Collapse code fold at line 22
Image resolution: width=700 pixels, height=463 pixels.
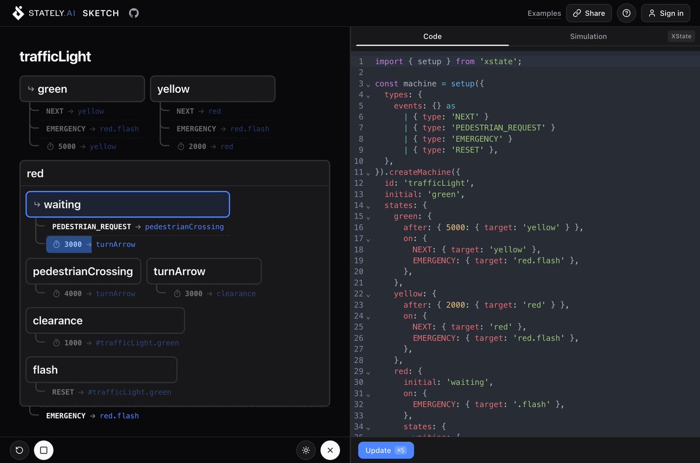[x=368, y=294]
